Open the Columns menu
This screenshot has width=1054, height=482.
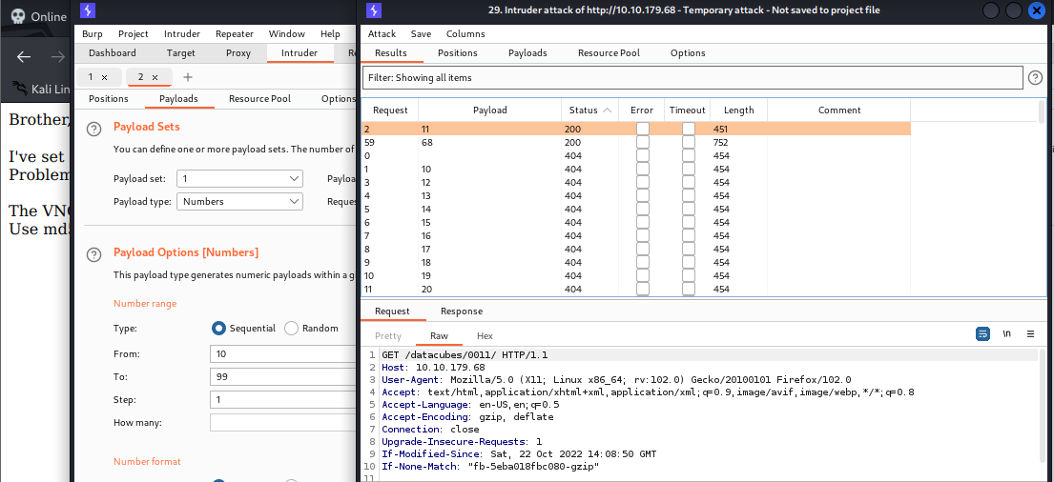pyautogui.click(x=465, y=33)
